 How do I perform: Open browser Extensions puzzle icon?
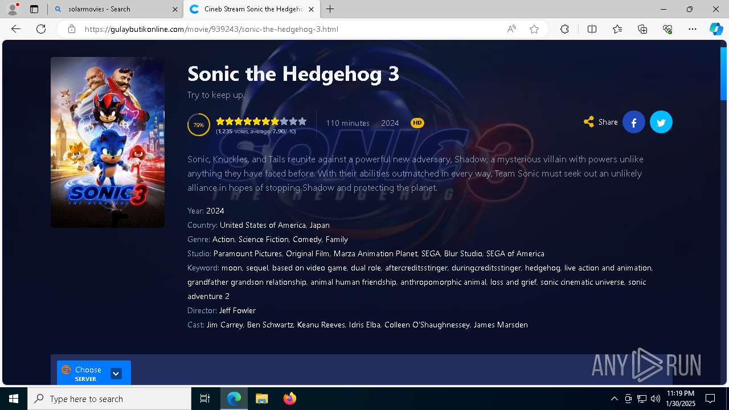[x=564, y=29]
